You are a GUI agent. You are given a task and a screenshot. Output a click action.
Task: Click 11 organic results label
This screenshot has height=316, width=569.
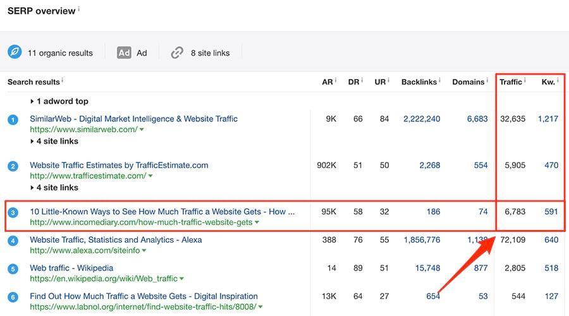60,53
